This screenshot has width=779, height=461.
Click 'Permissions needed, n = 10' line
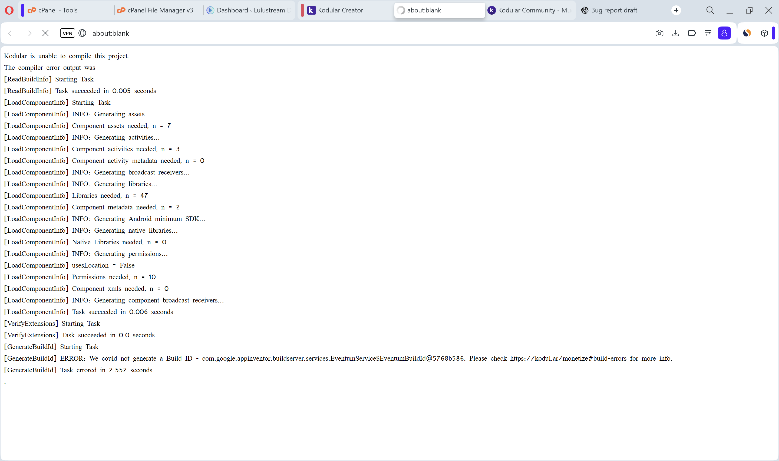(80, 277)
